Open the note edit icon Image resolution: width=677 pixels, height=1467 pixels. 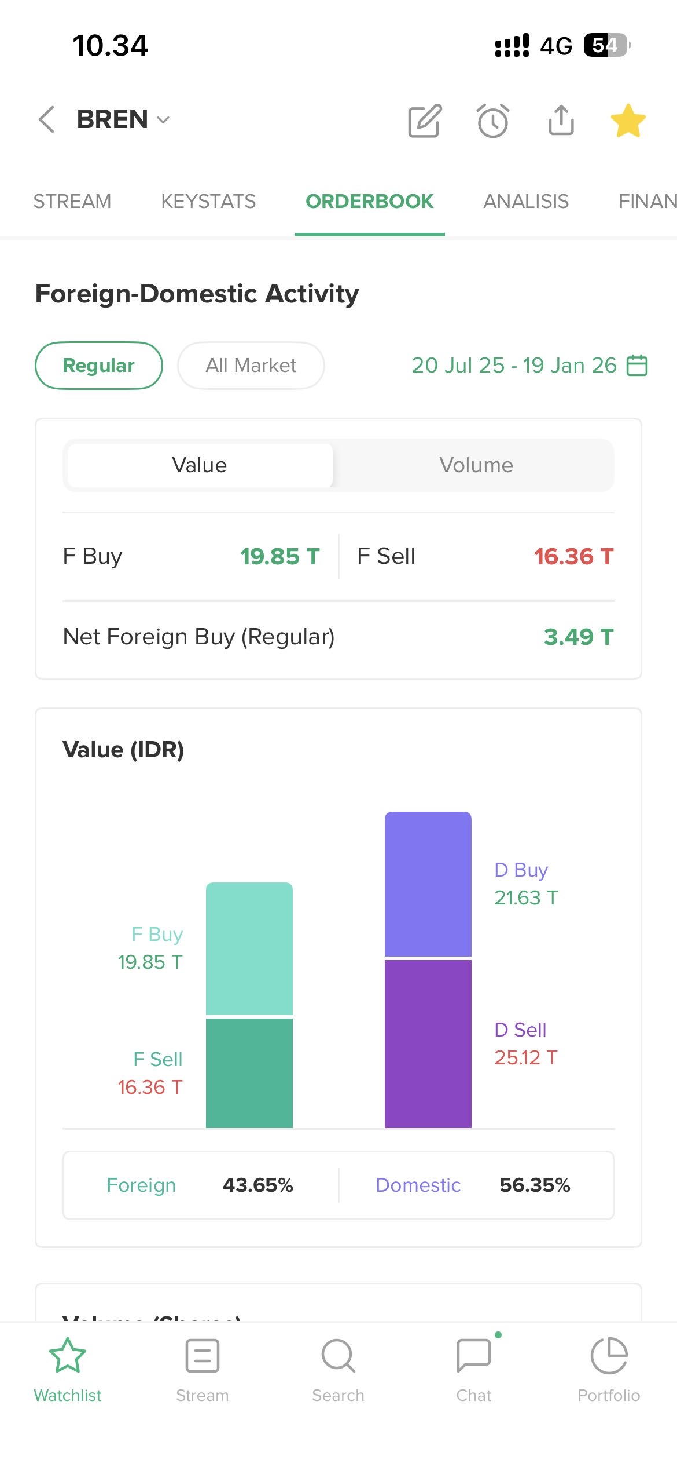(425, 121)
